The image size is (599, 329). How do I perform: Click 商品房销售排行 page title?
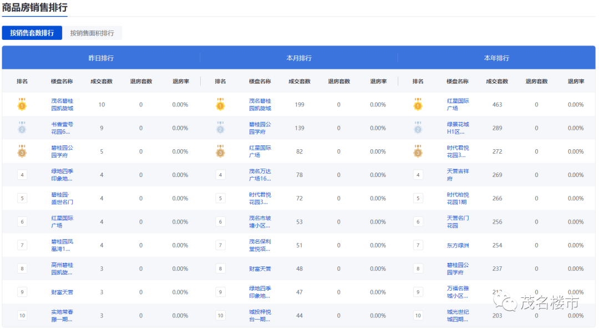35,7
